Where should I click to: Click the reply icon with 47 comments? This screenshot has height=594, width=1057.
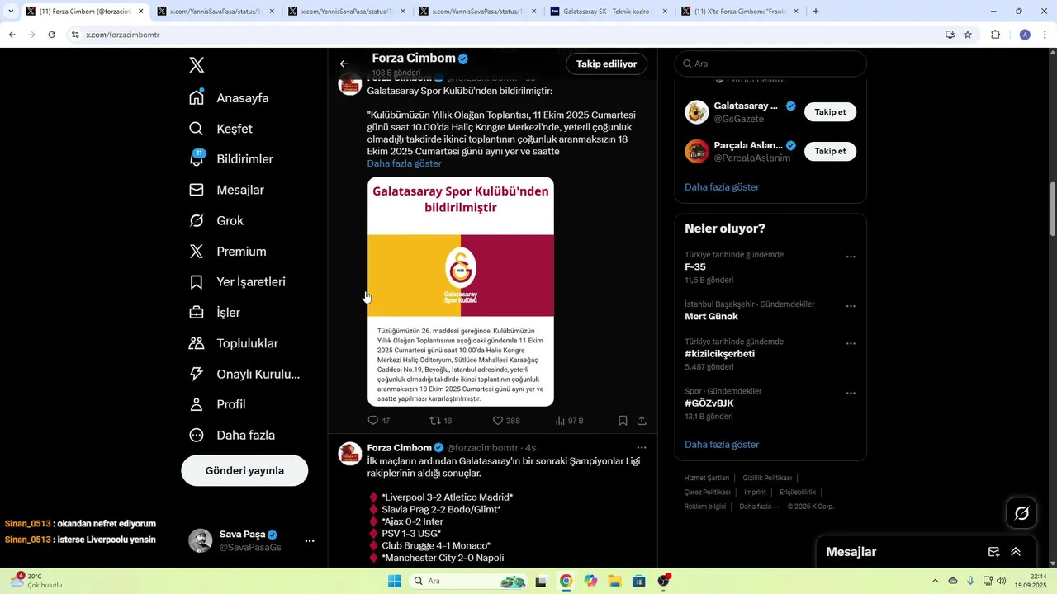(372, 421)
